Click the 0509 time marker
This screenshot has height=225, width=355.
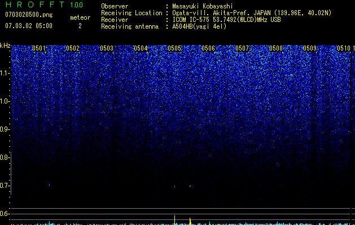310,48
